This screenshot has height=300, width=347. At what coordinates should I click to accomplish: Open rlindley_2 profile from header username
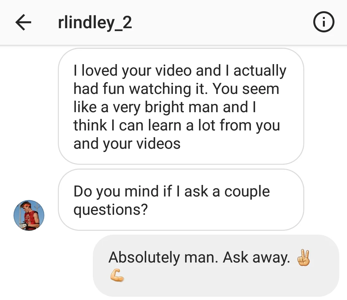click(x=95, y=23)
